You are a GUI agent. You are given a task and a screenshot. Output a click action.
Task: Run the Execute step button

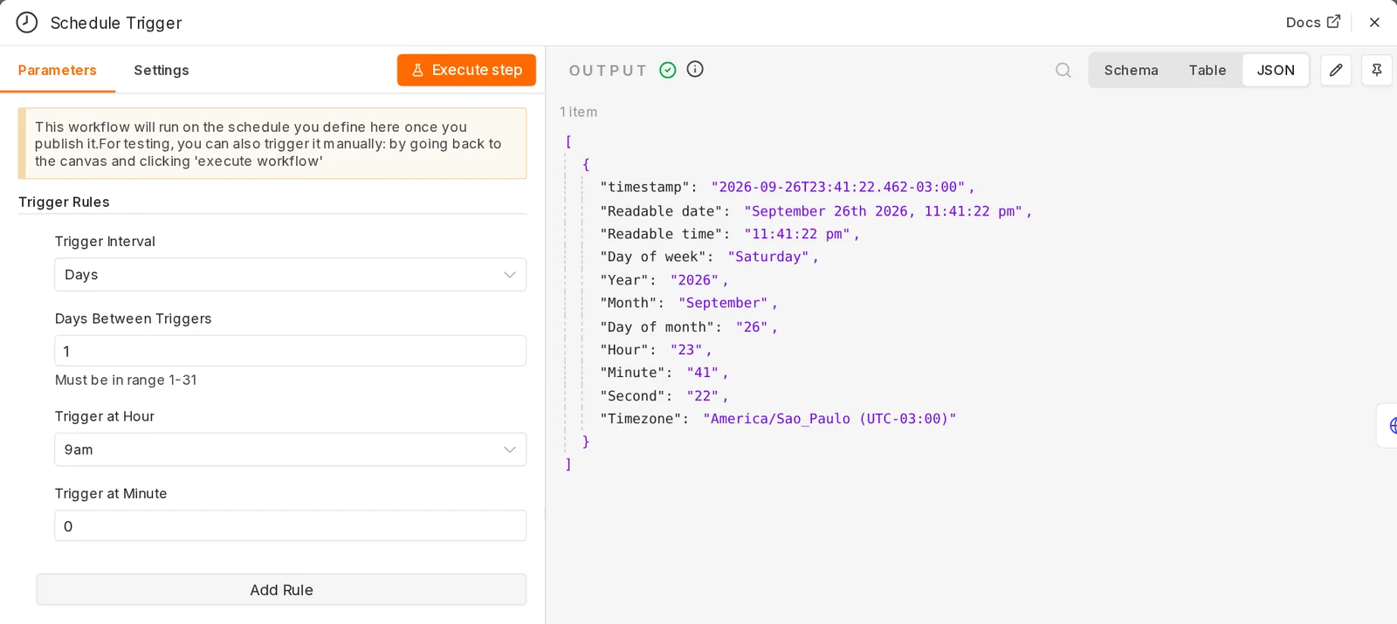pyautogui.click(x=466, y=70)
